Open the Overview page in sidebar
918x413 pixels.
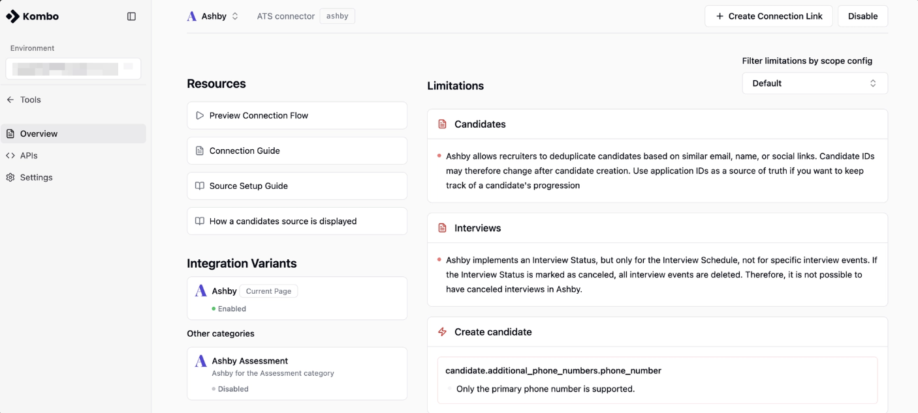[73, 134]
